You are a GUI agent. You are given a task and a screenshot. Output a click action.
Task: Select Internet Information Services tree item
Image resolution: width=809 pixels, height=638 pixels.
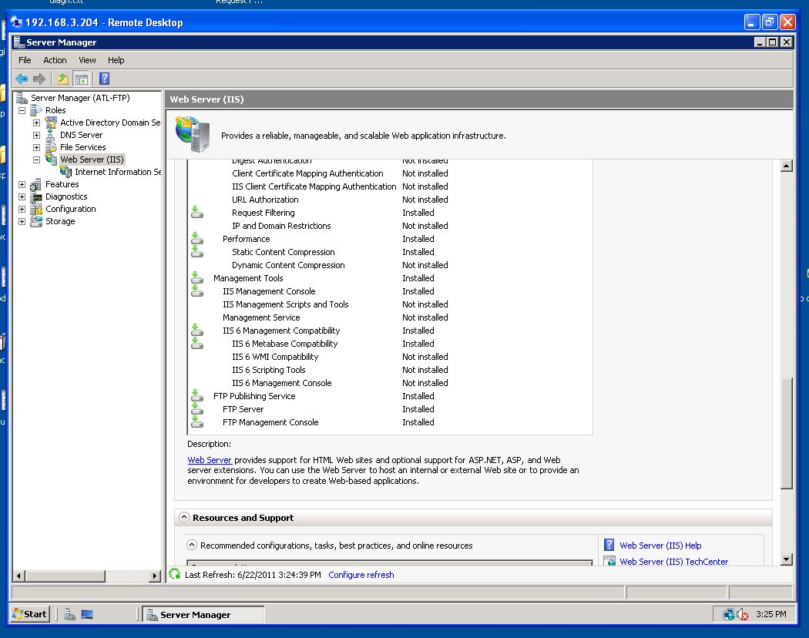(117, 172)
